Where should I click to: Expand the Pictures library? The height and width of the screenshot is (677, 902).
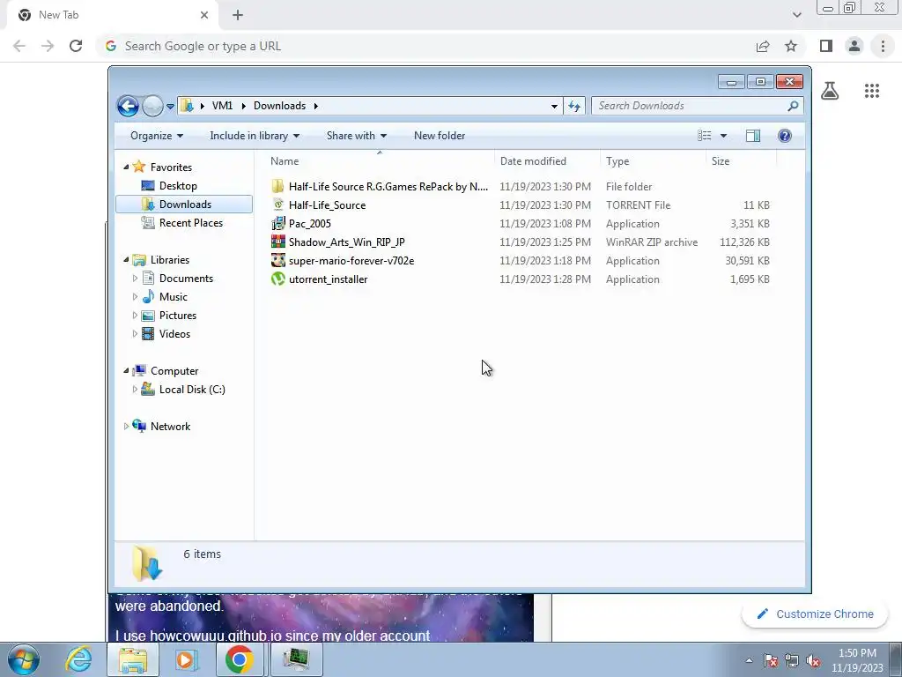coord(135,316)
